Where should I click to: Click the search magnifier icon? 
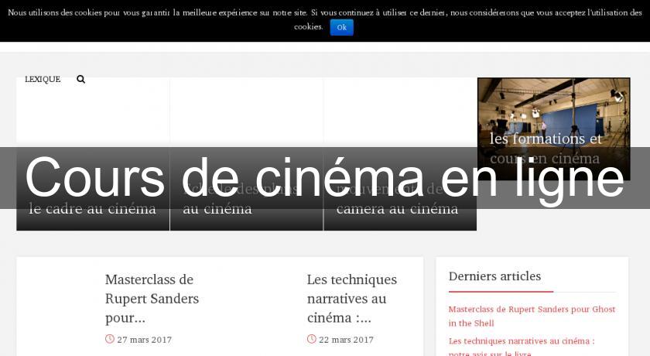[80, 79]
